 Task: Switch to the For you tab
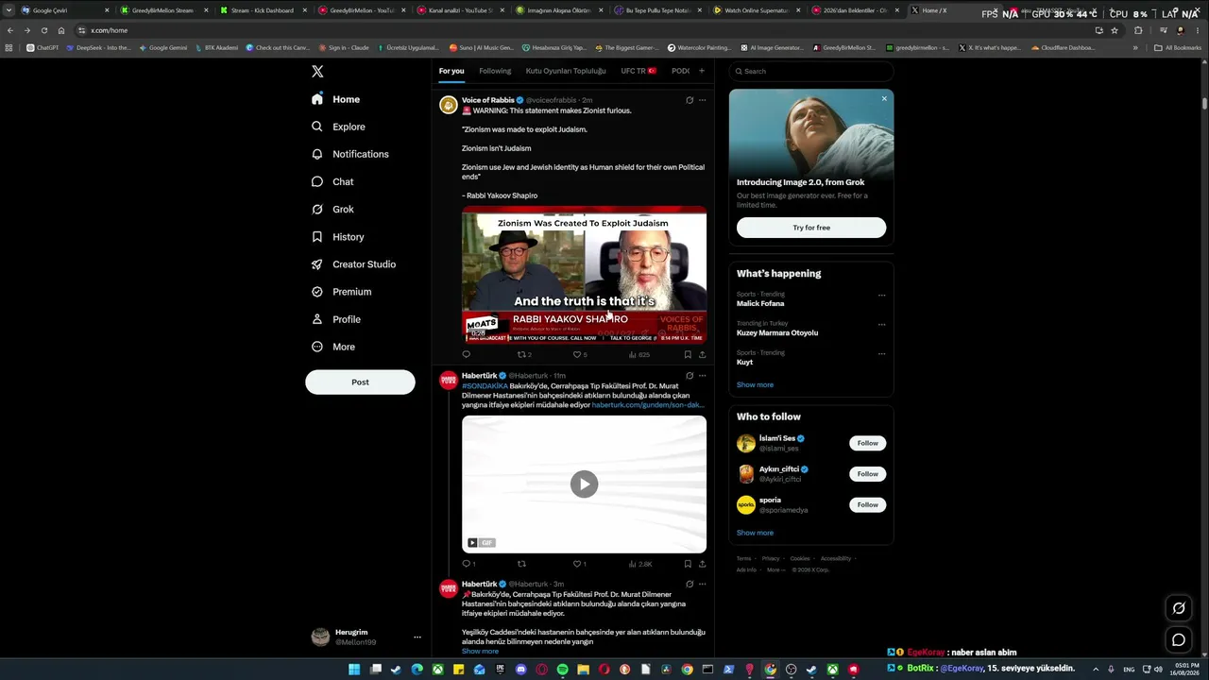click(451, 71)
